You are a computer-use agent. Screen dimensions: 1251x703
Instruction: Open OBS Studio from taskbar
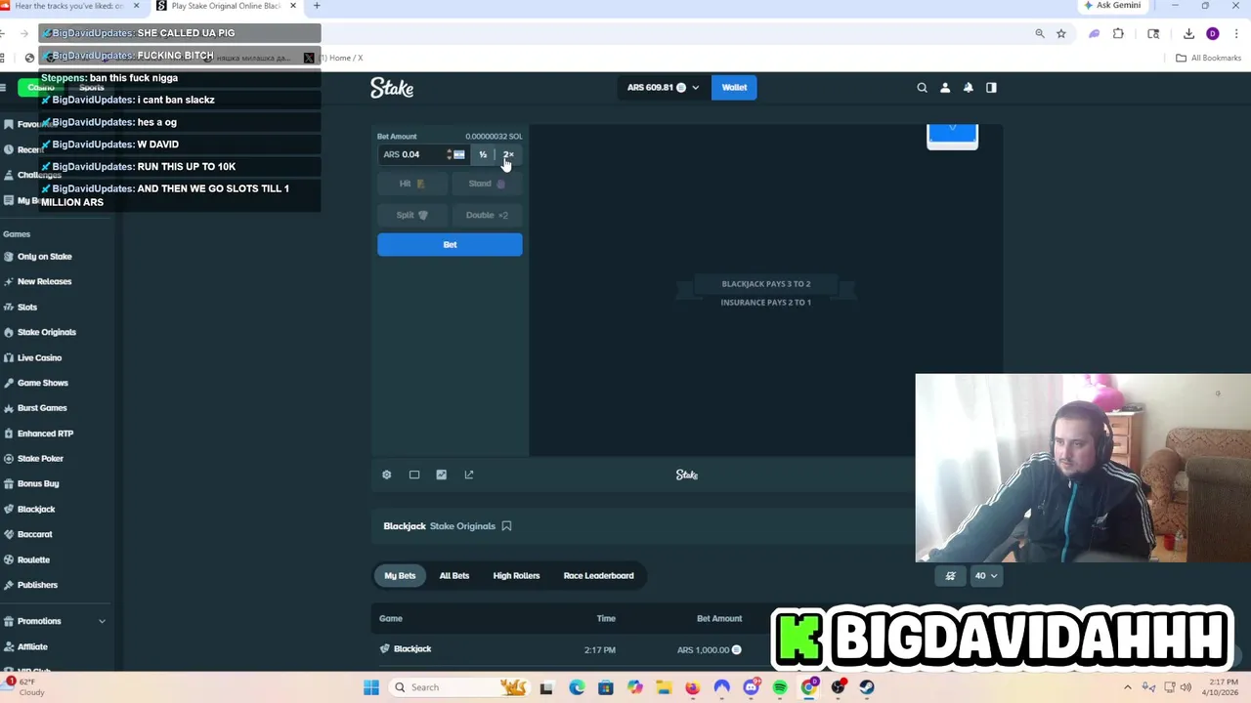pyautogui.click(x=838, y=687)
